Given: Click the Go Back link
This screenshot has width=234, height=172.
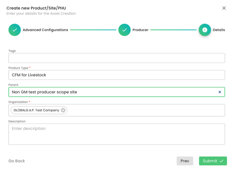Looking at the screenshot, I should pyautogui.click(x=17, y=161).
